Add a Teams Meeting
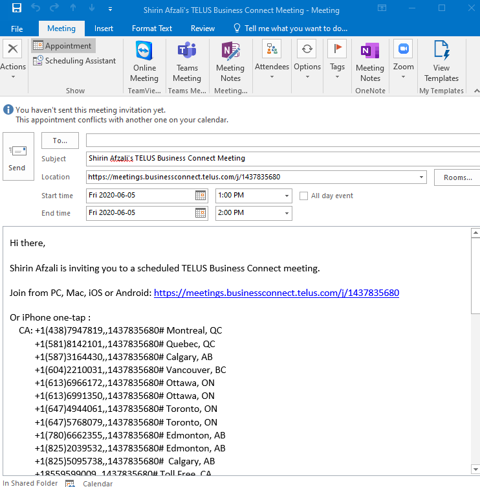 187,62
